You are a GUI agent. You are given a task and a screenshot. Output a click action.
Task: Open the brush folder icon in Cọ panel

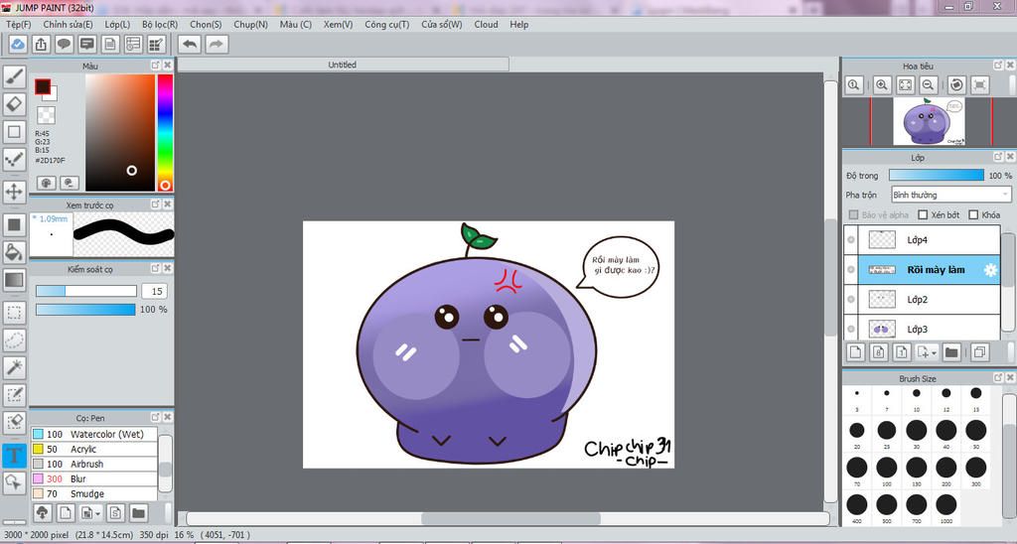137,513
